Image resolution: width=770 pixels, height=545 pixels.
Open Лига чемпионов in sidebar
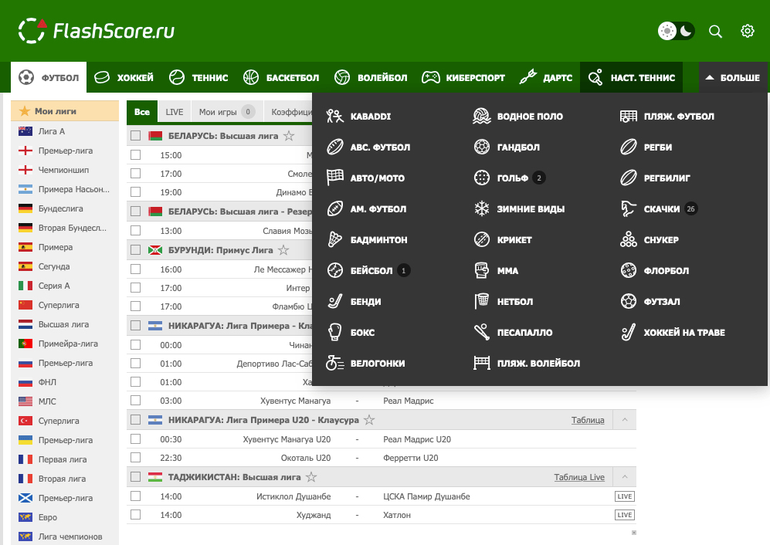tap(70, 537)
